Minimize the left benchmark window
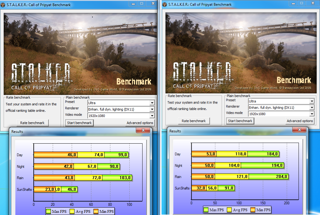The height and width of the screenshot is (215, 320). [x=133, y=3]
